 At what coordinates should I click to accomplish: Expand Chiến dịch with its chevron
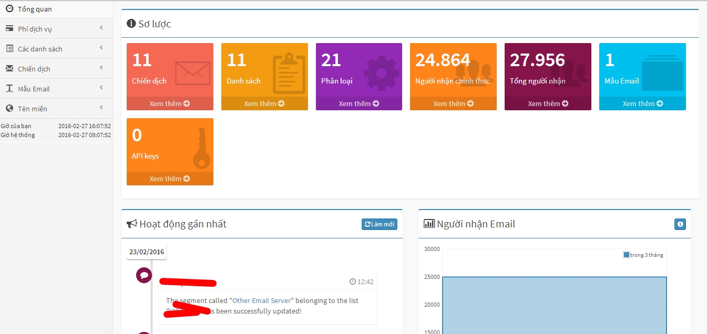[101, 68]
